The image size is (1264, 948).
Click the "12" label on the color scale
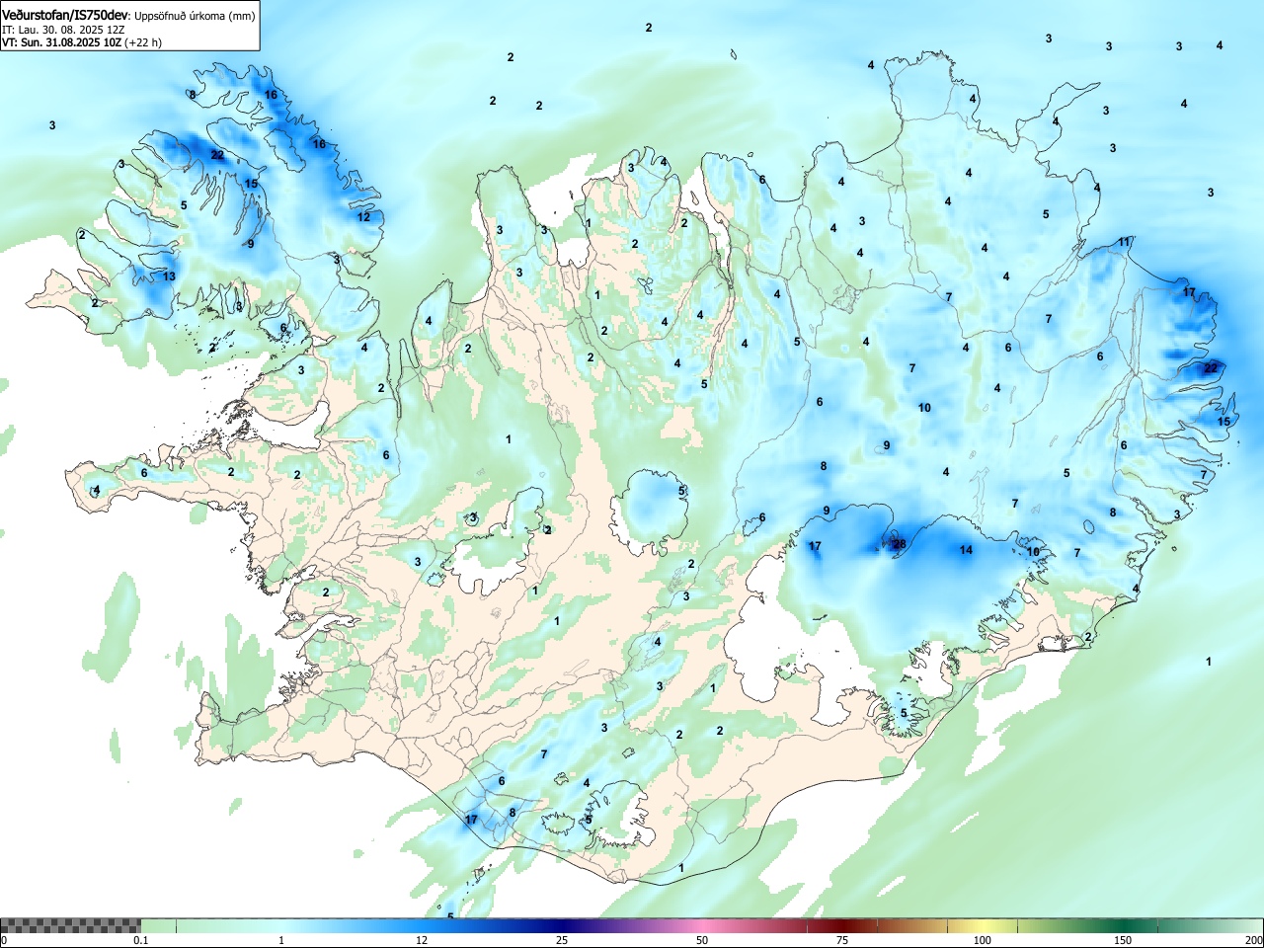(x=422, y=940)
